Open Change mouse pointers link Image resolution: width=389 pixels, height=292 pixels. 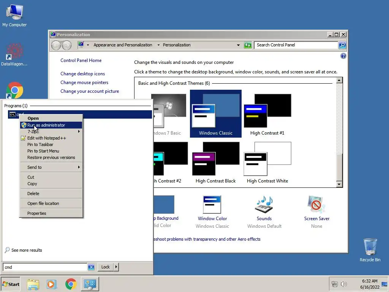84,83
